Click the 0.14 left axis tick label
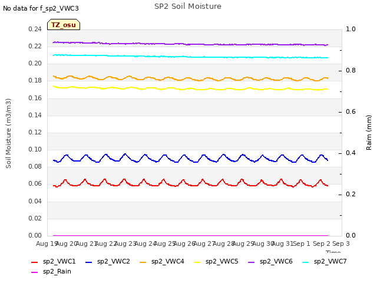Image resolution: width=377 pixels, height=283 pixels. click(x=35, y=116)
